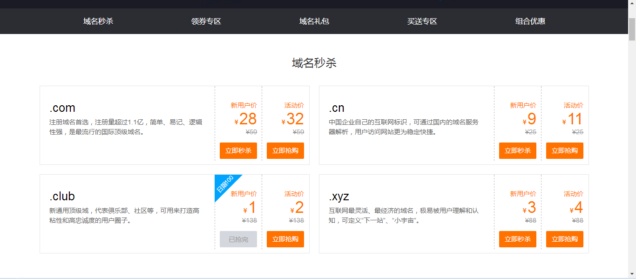Click the .xyz domain heading
Image resolution: width=636 pixels, height=279 pixels.
tap(339, 197)
